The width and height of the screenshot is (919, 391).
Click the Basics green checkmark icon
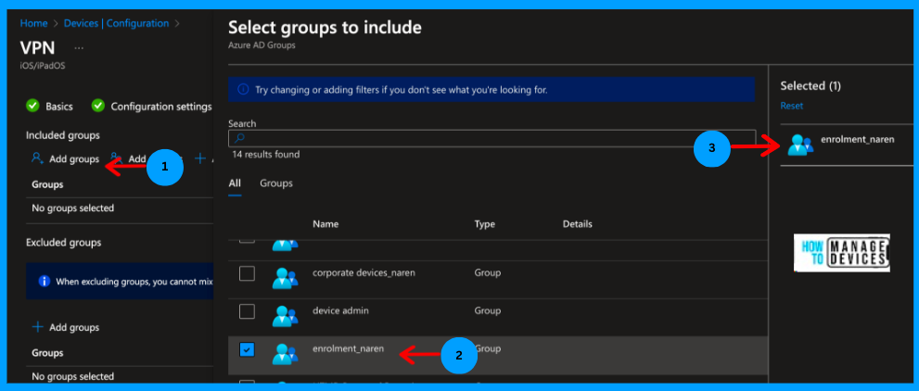(x=32, y=106)
